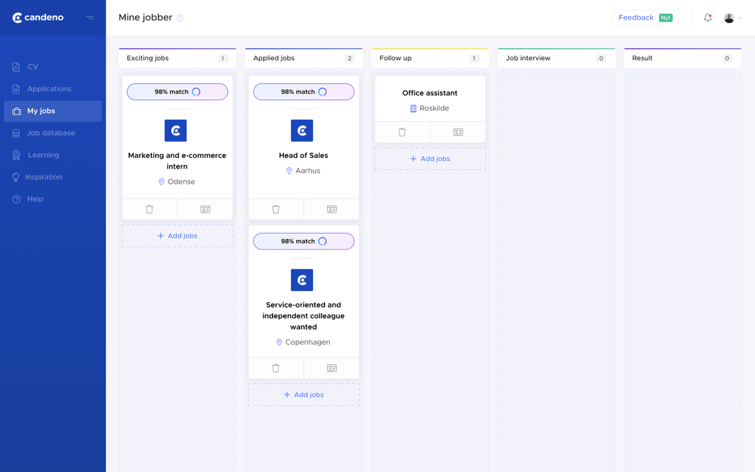755x472 pixels.
Task: Click the Help icon in the sidebar
Action: [15, 199]
